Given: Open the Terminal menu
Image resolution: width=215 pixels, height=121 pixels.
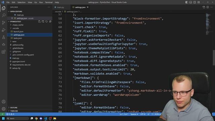Looking at the screenshot, I should [x=49, y=2].
